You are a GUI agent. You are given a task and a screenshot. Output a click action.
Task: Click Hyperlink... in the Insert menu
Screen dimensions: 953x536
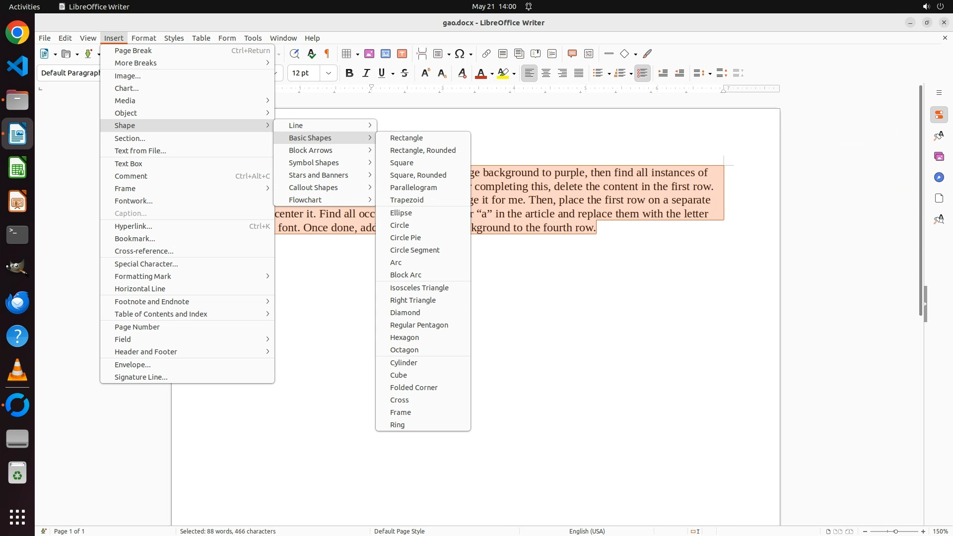click(134, 226)
